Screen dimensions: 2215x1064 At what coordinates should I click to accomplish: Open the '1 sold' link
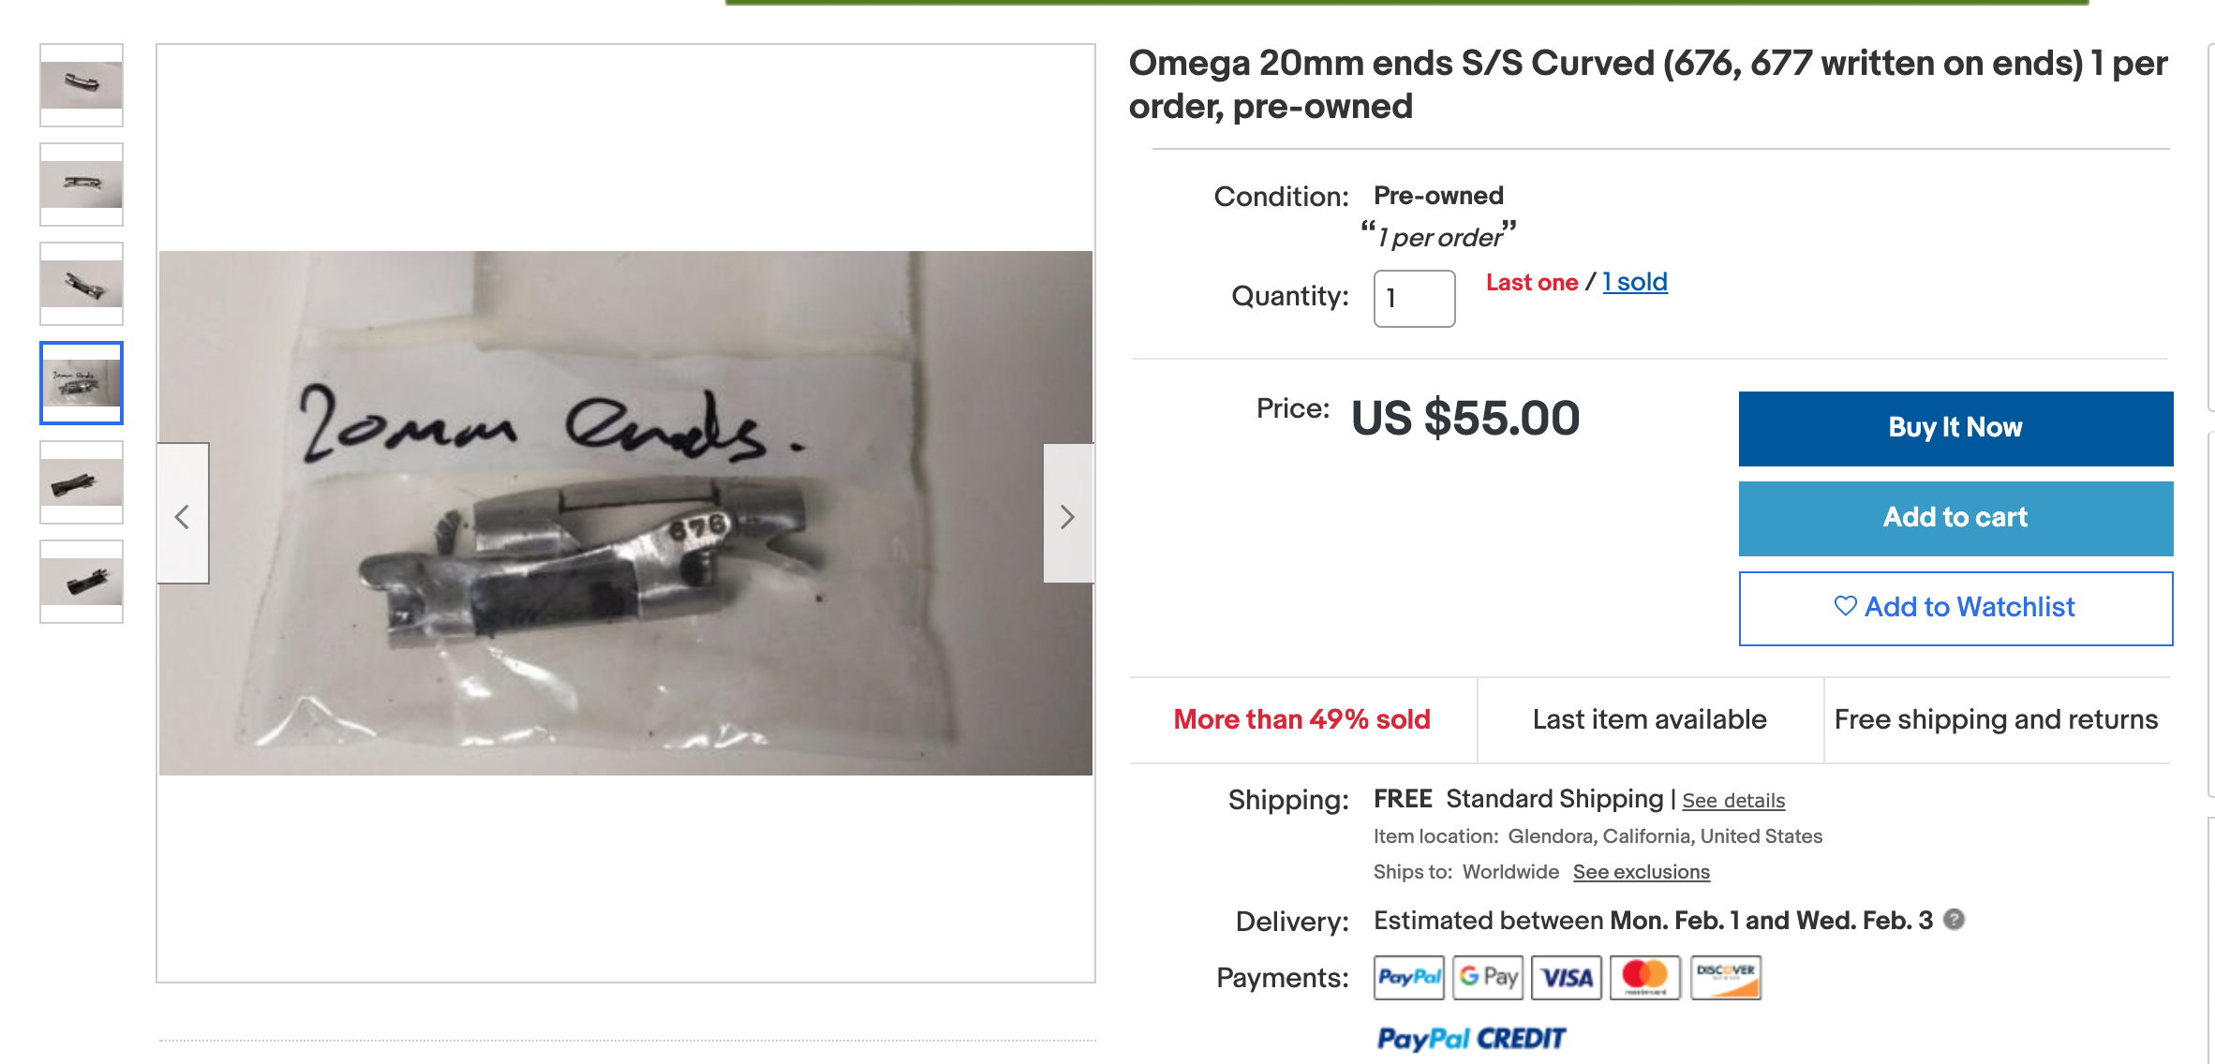1635,282
